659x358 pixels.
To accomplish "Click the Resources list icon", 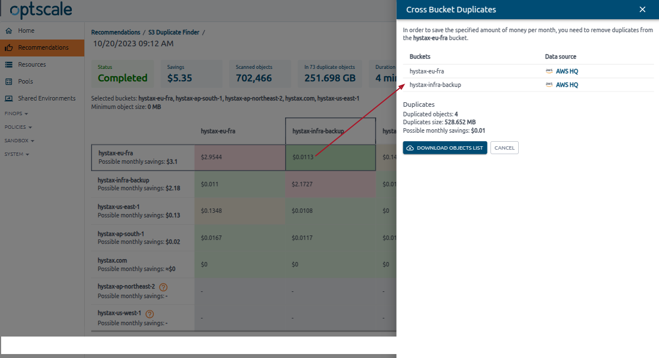I will click(9, 64).
